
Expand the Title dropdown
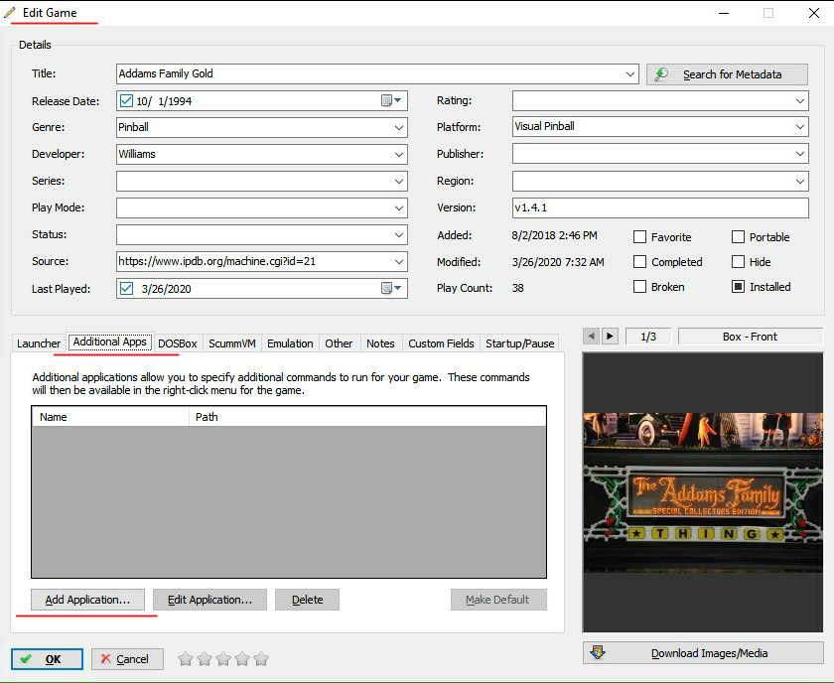[x=630, y=73]
